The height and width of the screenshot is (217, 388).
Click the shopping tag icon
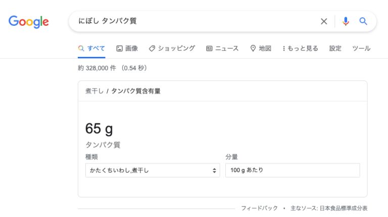click(x=152, y=49)
